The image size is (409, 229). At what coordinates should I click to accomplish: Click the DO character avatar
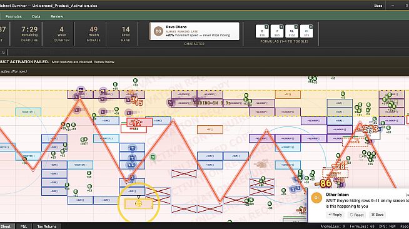coord(158,31)
